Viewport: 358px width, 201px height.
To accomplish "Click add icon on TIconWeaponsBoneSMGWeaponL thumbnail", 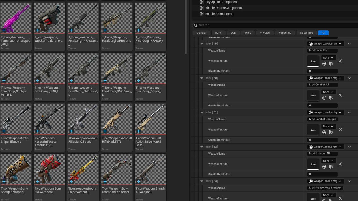I will tap(38, 181).
